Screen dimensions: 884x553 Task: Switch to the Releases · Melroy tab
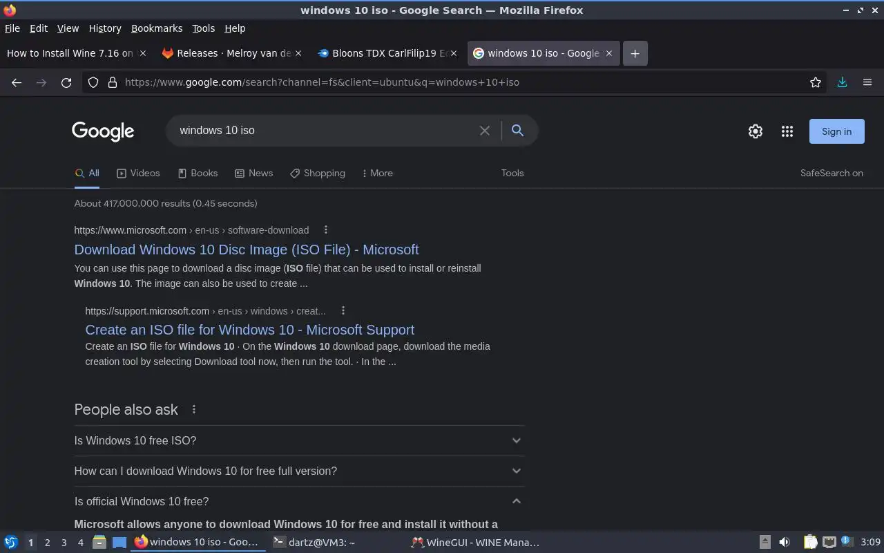click(226, 53)
